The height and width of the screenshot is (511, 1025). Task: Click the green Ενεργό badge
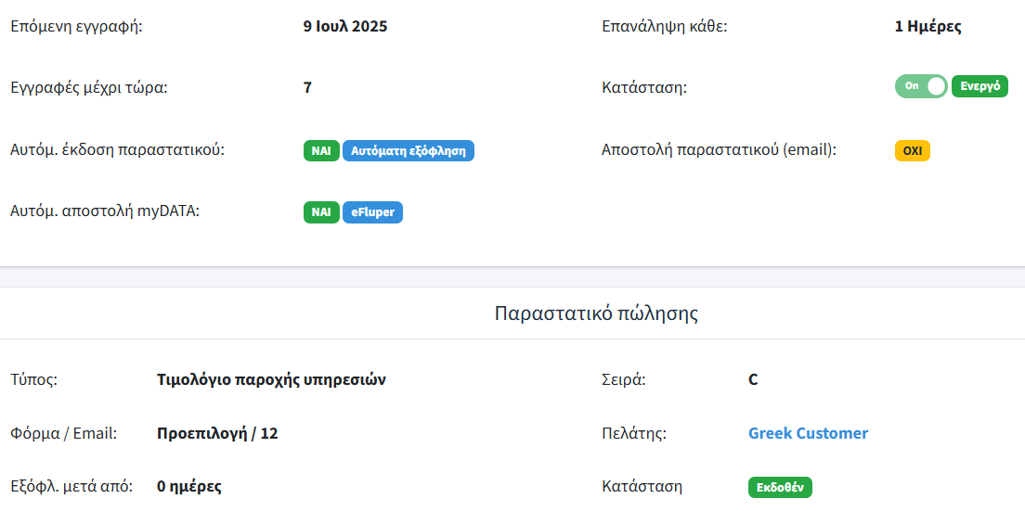coord(980,86)
